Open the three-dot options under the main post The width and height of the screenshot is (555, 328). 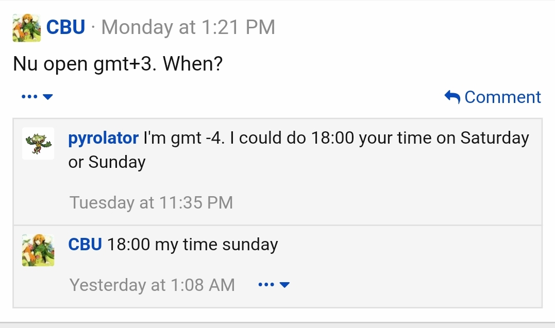pyautogui.click(x=29, y=97)
